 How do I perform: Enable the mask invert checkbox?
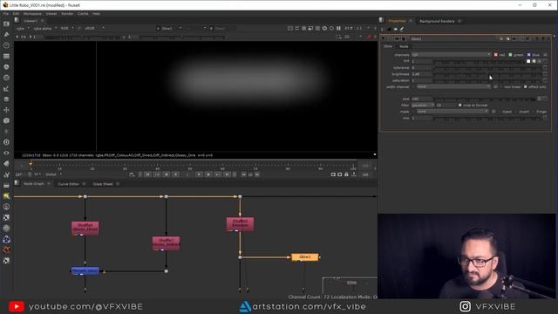(x=516, y=112)
